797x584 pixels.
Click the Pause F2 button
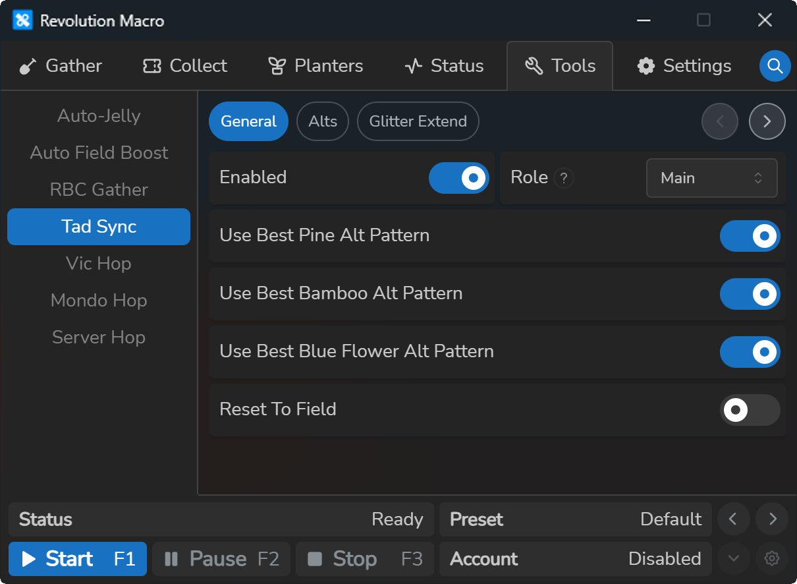coord(221,559)
